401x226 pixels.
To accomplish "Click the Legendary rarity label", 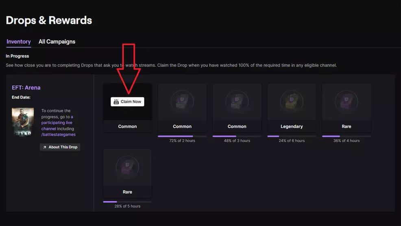I will (x=292, y=127).
